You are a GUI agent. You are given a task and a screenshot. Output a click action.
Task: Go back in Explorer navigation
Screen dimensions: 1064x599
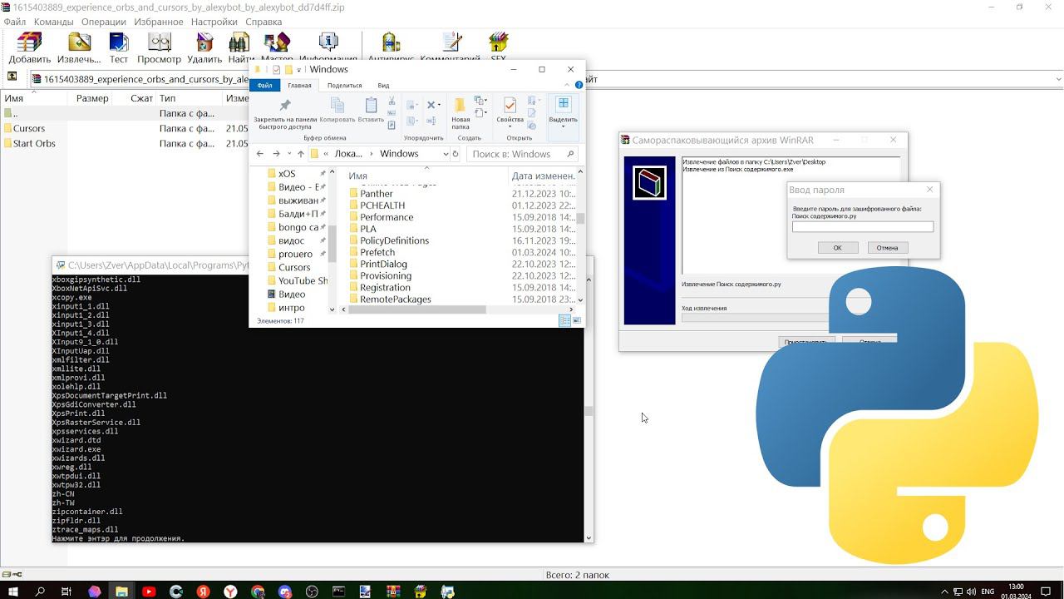click(x=260, y=154)
